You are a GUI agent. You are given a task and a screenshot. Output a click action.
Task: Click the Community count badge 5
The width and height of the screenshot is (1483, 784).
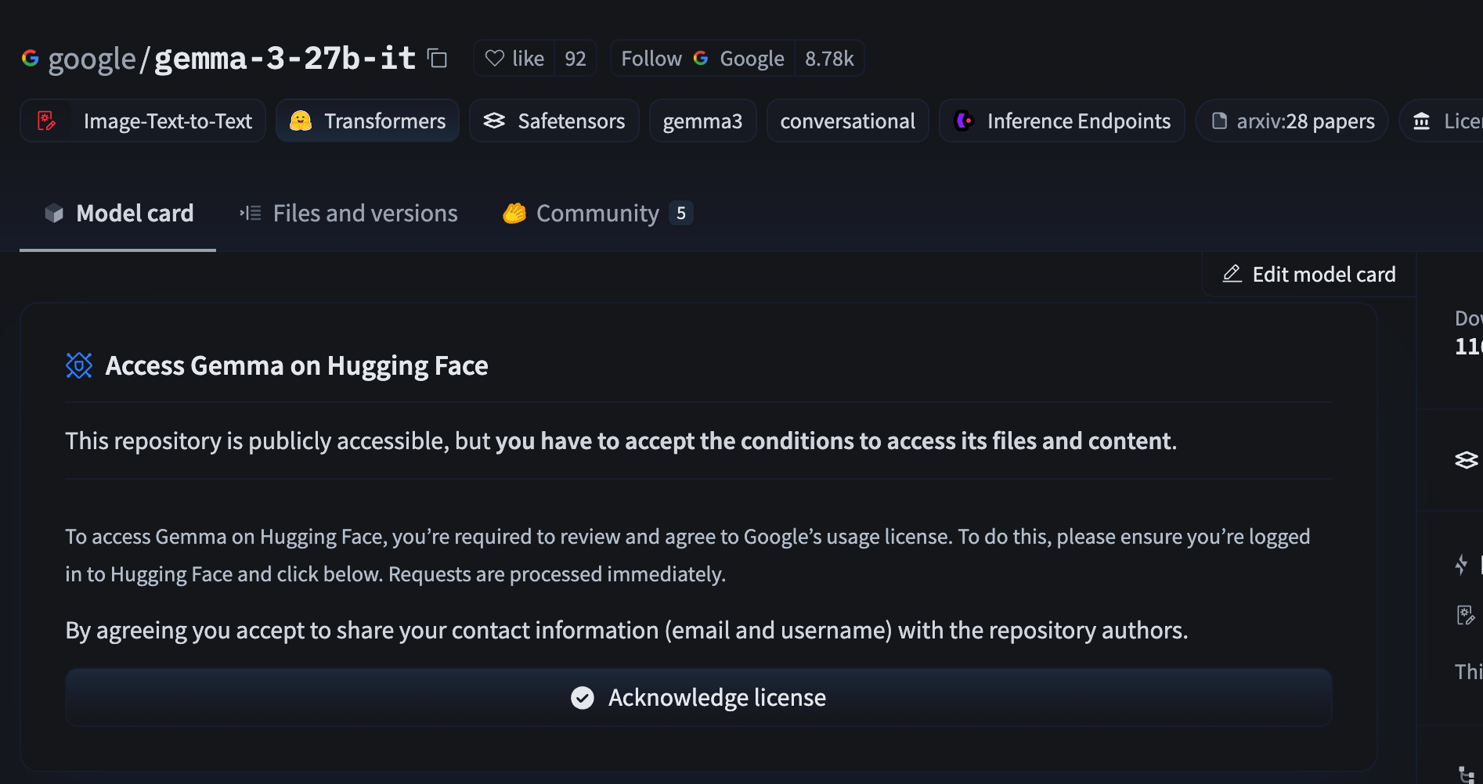[x=681, y=213]
